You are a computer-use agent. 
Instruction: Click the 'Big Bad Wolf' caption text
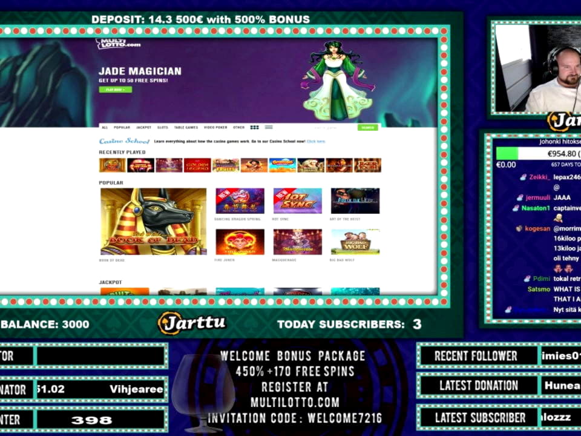click(x=342, y=260)
